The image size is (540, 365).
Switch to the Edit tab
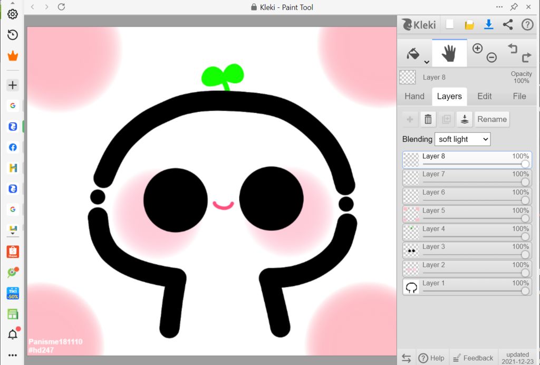484,97
